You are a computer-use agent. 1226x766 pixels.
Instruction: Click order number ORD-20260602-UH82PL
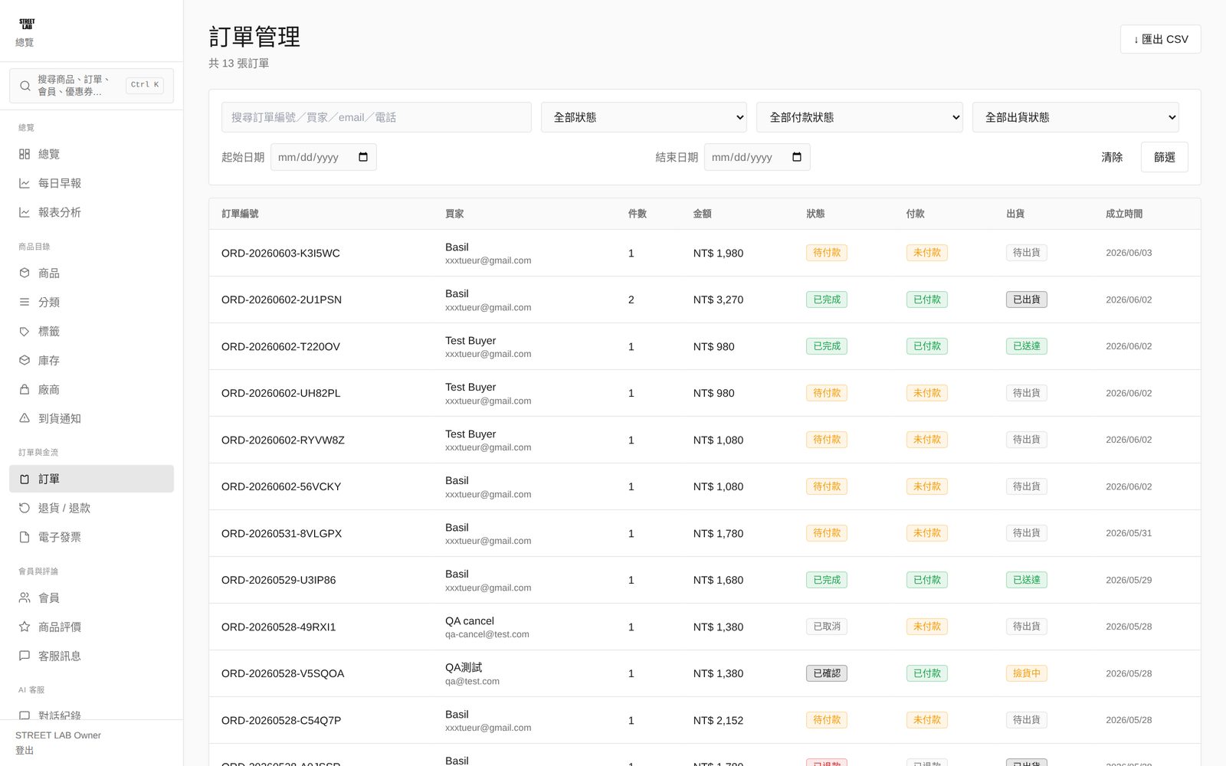[280, 393]
